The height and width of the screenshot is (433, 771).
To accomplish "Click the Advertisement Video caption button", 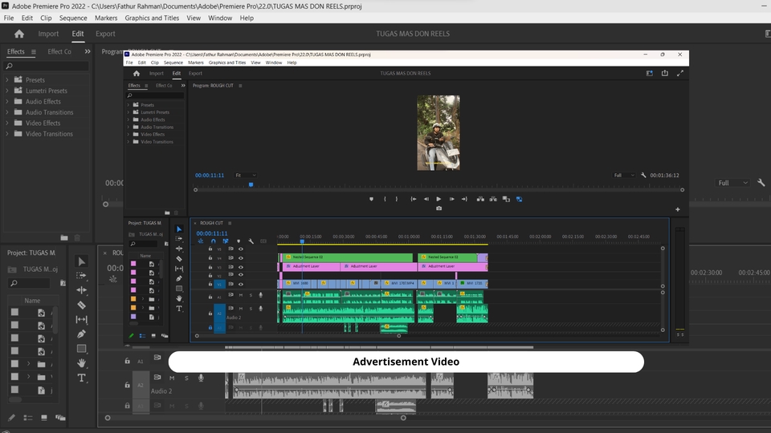I will coord(406,362).
